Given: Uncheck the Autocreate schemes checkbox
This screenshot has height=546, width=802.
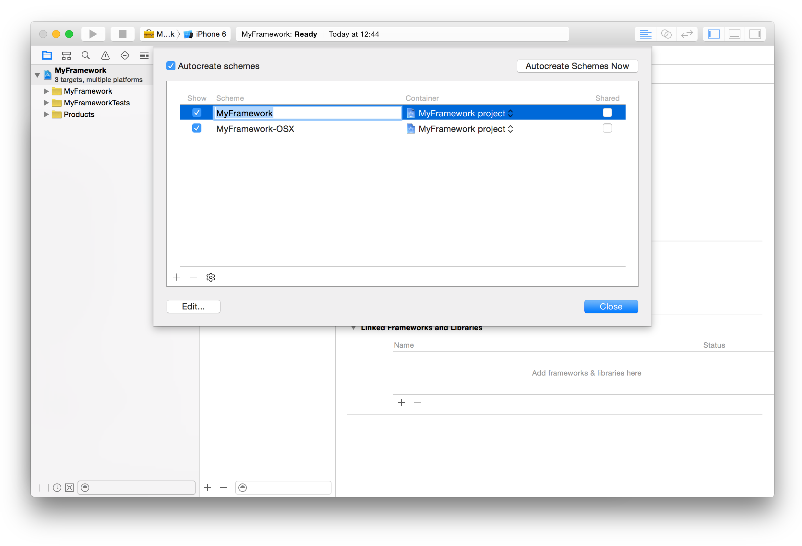Looking at the screenshot, I should (171, 65).
